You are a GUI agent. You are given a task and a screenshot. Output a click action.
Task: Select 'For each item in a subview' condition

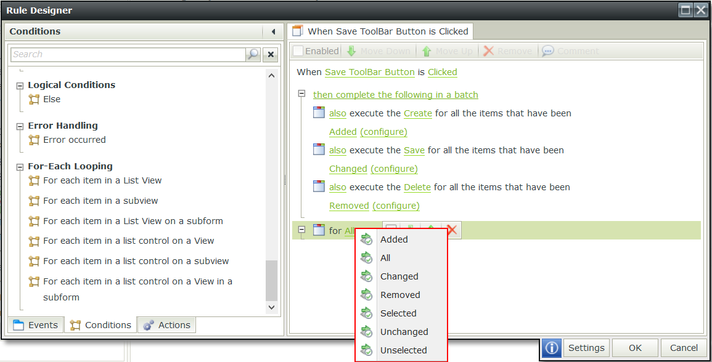point(100,201)
